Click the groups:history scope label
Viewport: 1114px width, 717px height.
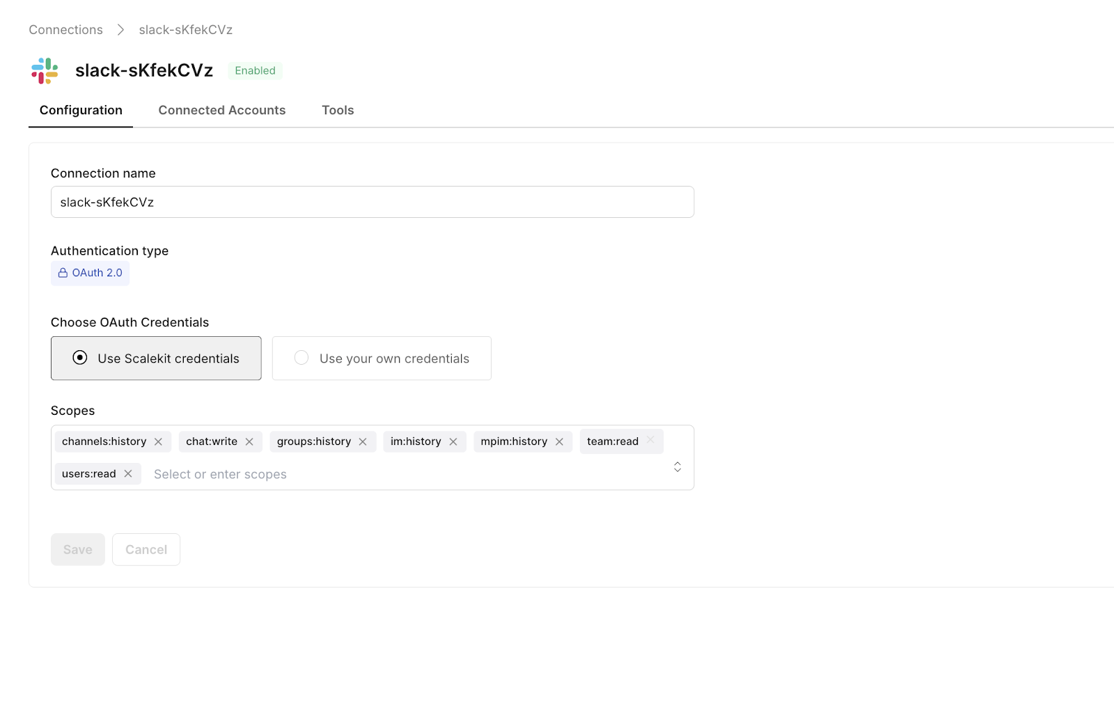tap(314, 441)
